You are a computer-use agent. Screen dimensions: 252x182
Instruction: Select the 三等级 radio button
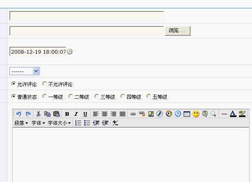point(96,96)
